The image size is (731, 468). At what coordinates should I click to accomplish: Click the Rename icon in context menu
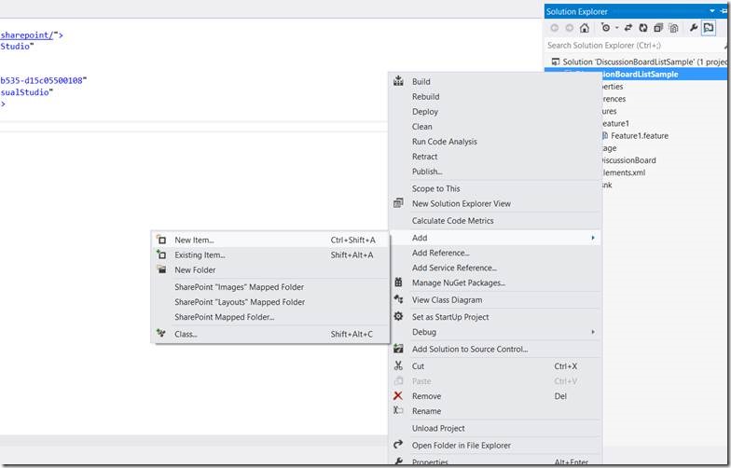398,410
